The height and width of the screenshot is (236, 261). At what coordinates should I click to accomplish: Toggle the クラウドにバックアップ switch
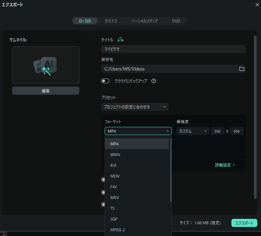105,81
